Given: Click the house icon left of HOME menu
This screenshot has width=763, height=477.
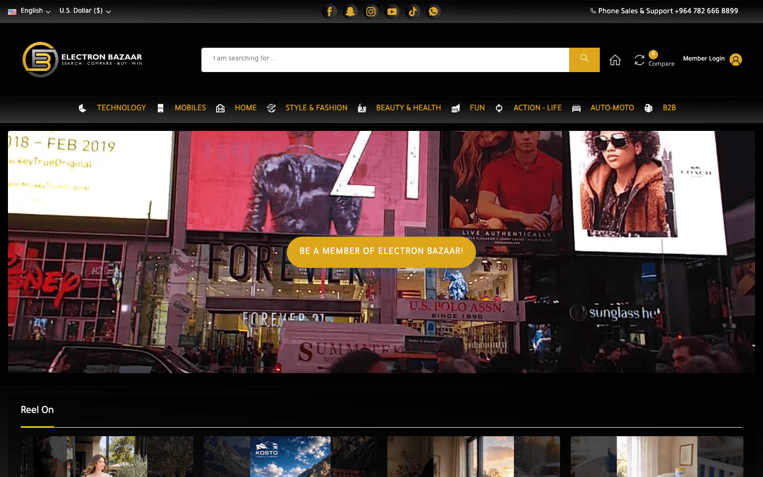Looking at the screenshot, I should tap(220, 108).
